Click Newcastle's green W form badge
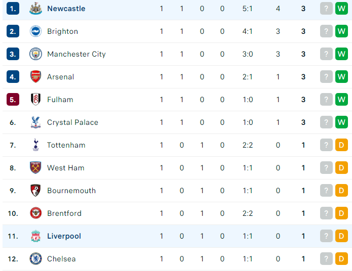 [x=341, y=9]
